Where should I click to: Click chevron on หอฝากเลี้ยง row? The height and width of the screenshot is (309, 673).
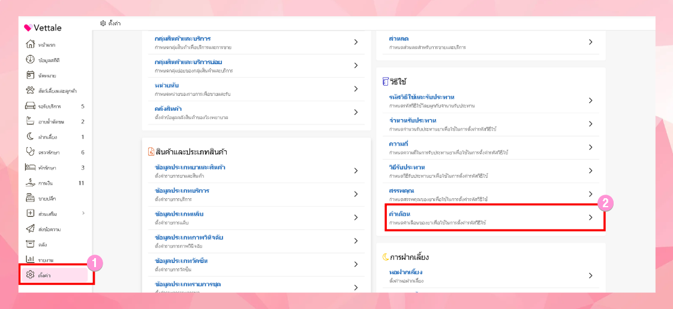tap(591, 275)
